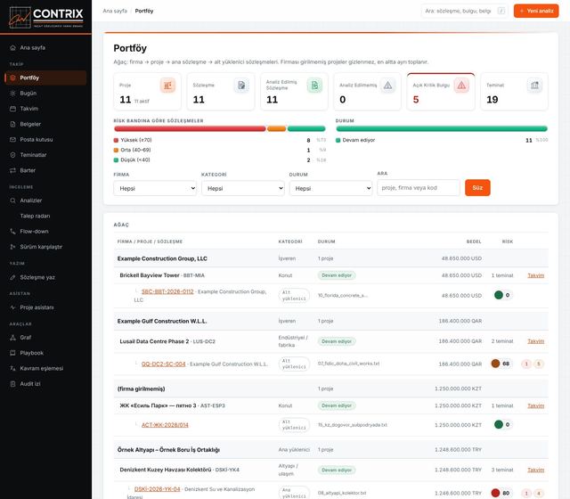Open the Firma dropdown
The width and height of the screenshot is (570, 499).
[x=155, y=188]
